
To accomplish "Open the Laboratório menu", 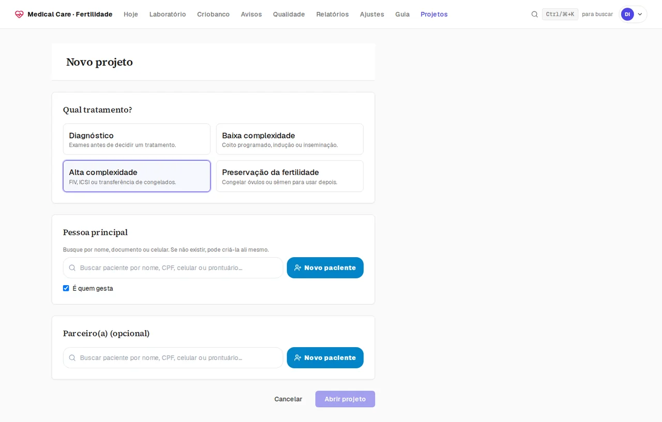I will pos(168,14).
